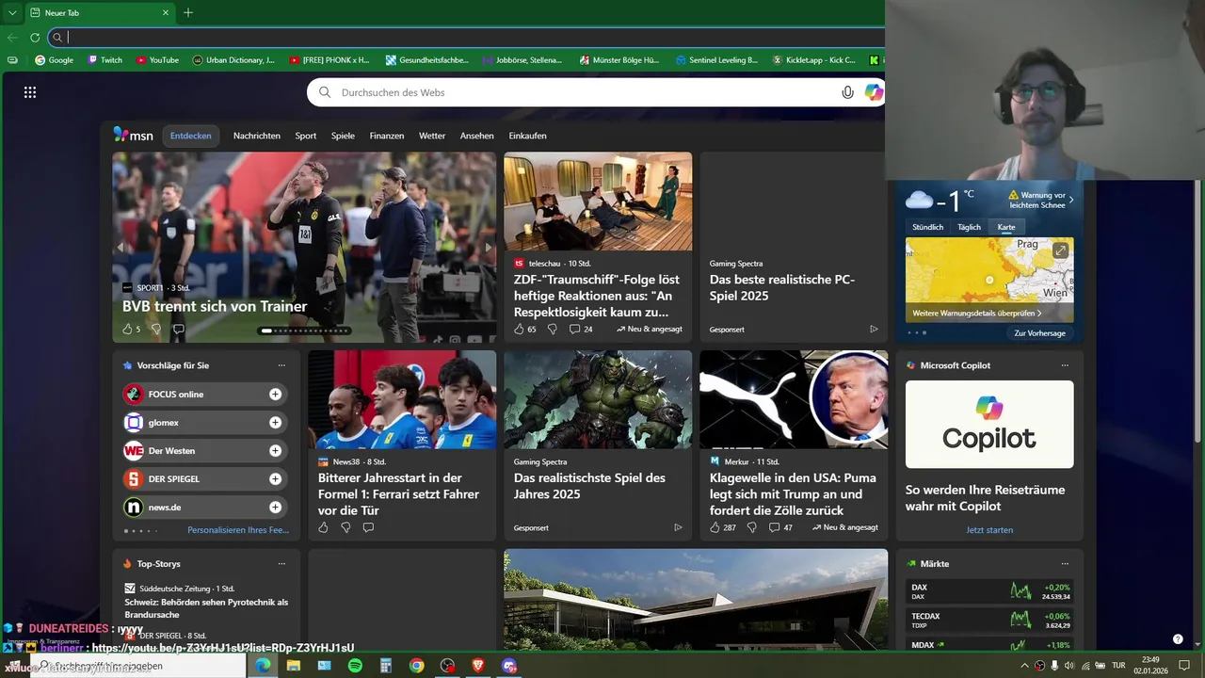This screenshot has width=1205, height=678.
Task: Click the weather card page dots
Action: tap(917, 332)
